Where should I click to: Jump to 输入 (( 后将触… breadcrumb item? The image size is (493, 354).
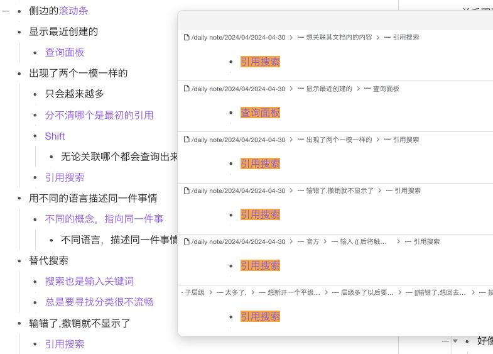click(x=363, y=241)
